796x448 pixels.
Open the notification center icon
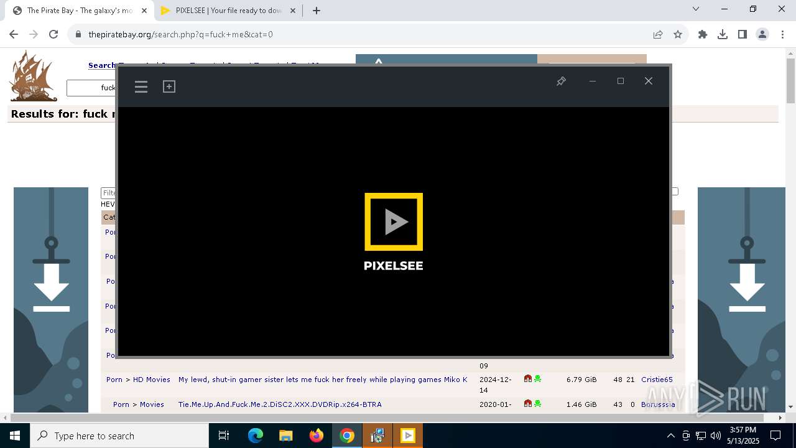point(776,436)
